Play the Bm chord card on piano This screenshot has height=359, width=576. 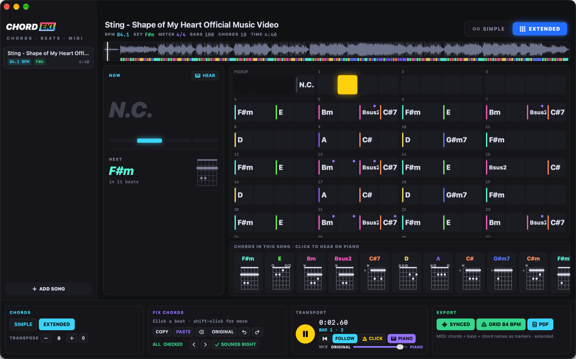coord(311,273)
